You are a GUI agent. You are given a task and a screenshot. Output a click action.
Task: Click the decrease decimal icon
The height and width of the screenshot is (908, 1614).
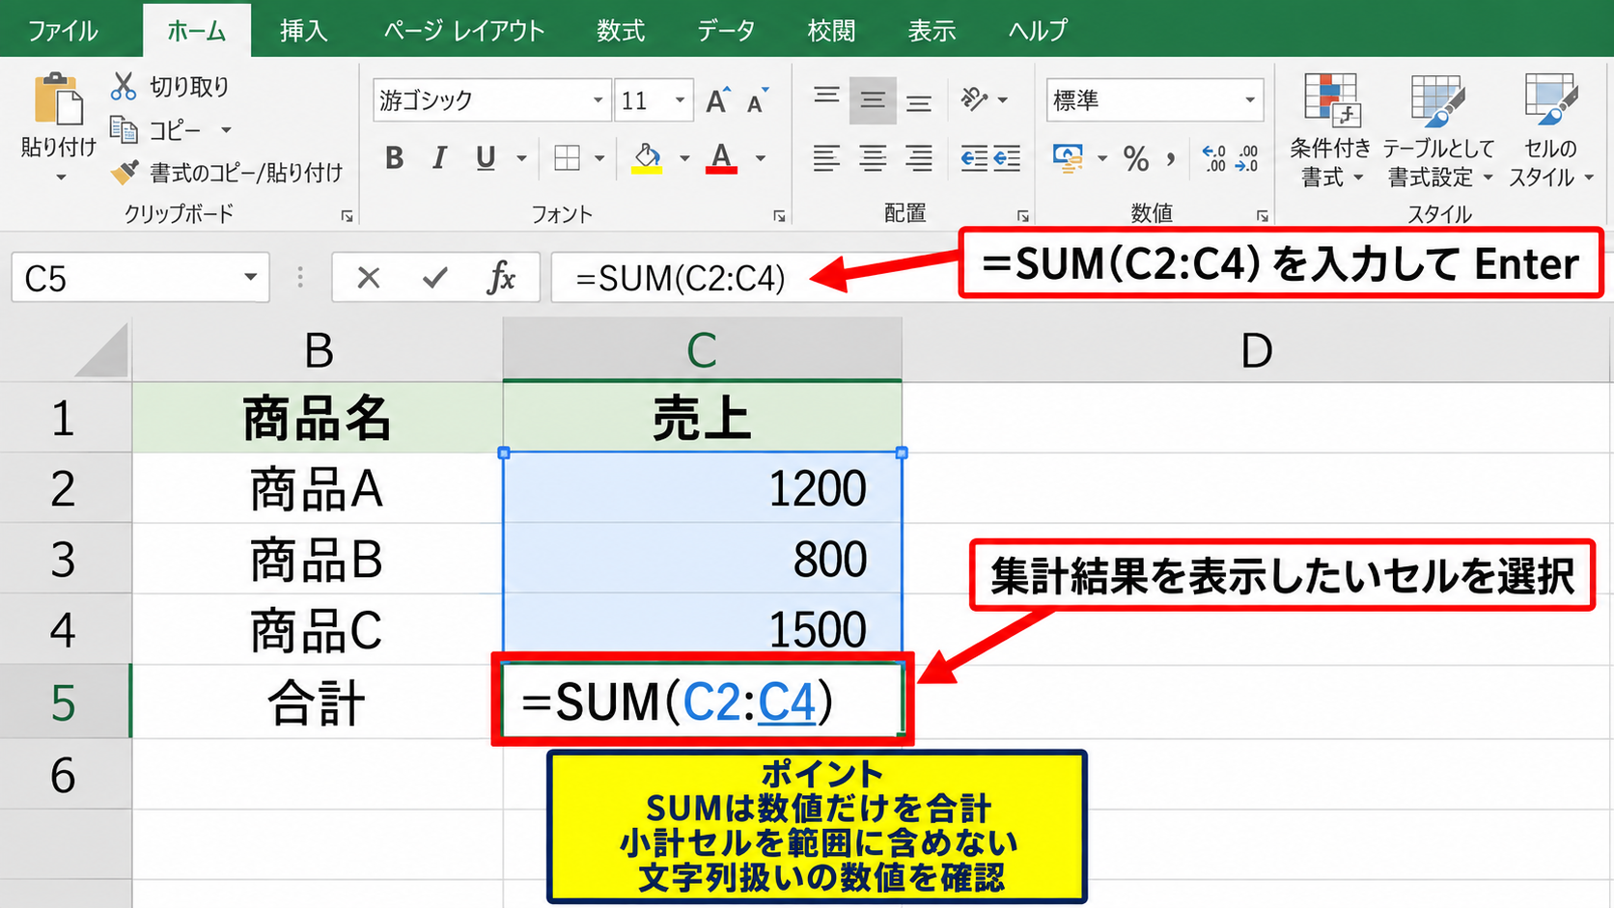click(x=1246, y=158)
